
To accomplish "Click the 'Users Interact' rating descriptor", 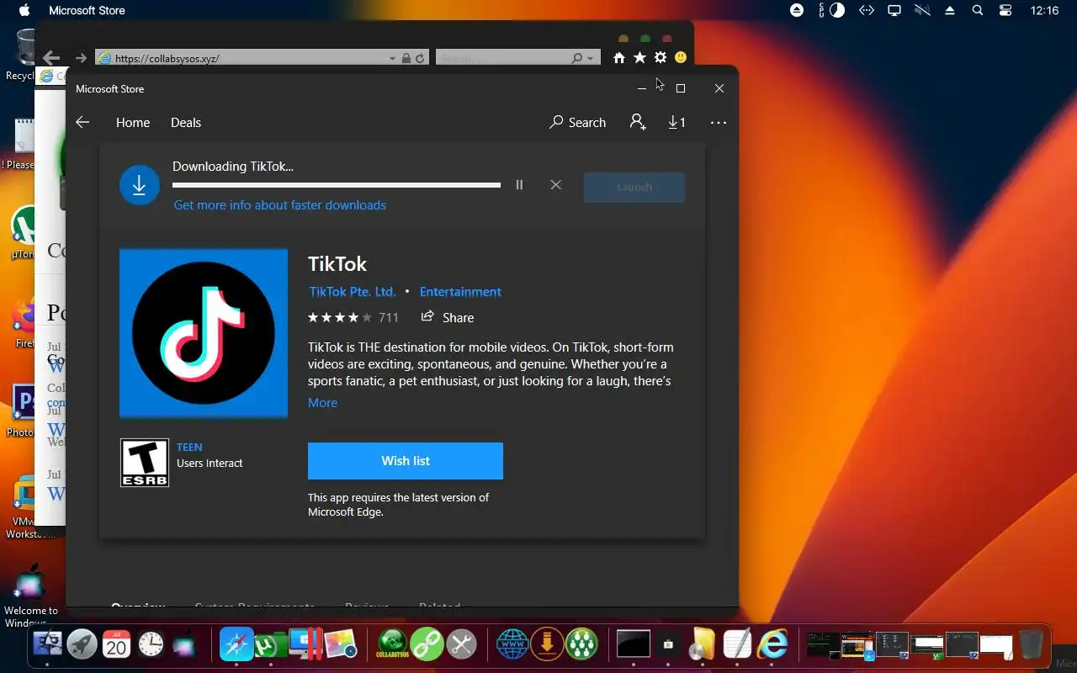I will [x=210, y=464].
